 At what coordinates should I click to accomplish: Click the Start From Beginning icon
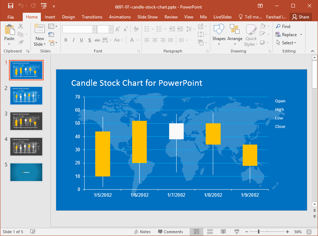(x=44, y=6)
